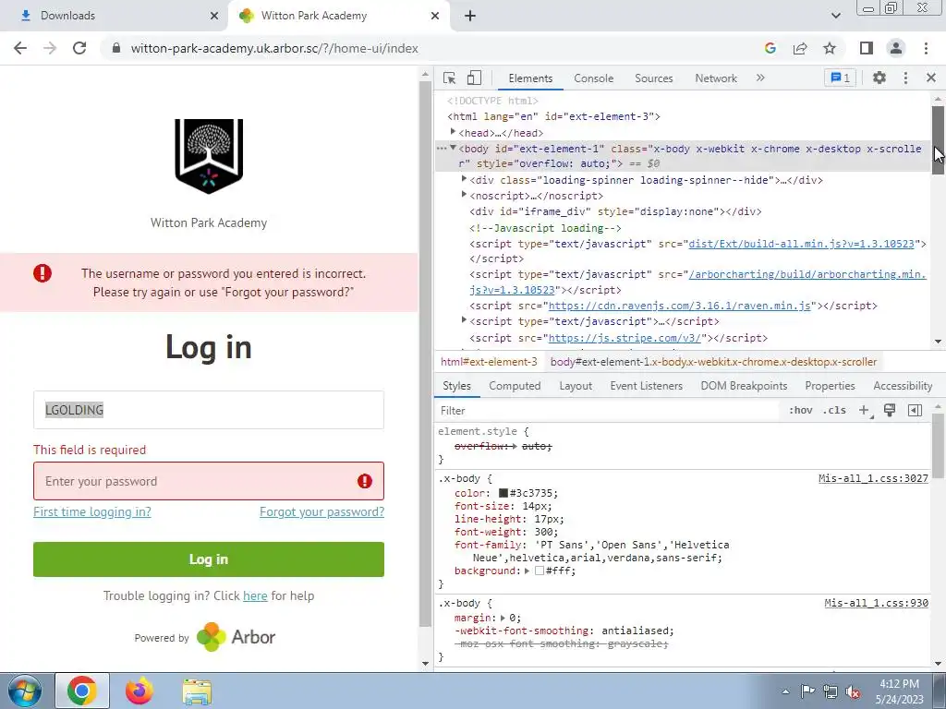
Task: Share this page icon in address bar
Action: 800,48
